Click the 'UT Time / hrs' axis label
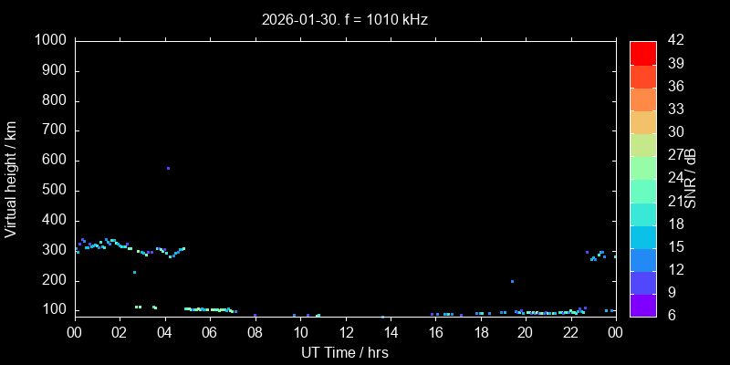The height and width of the screenshot is (365, 730). pyautogui.click(x=345, y=351)
